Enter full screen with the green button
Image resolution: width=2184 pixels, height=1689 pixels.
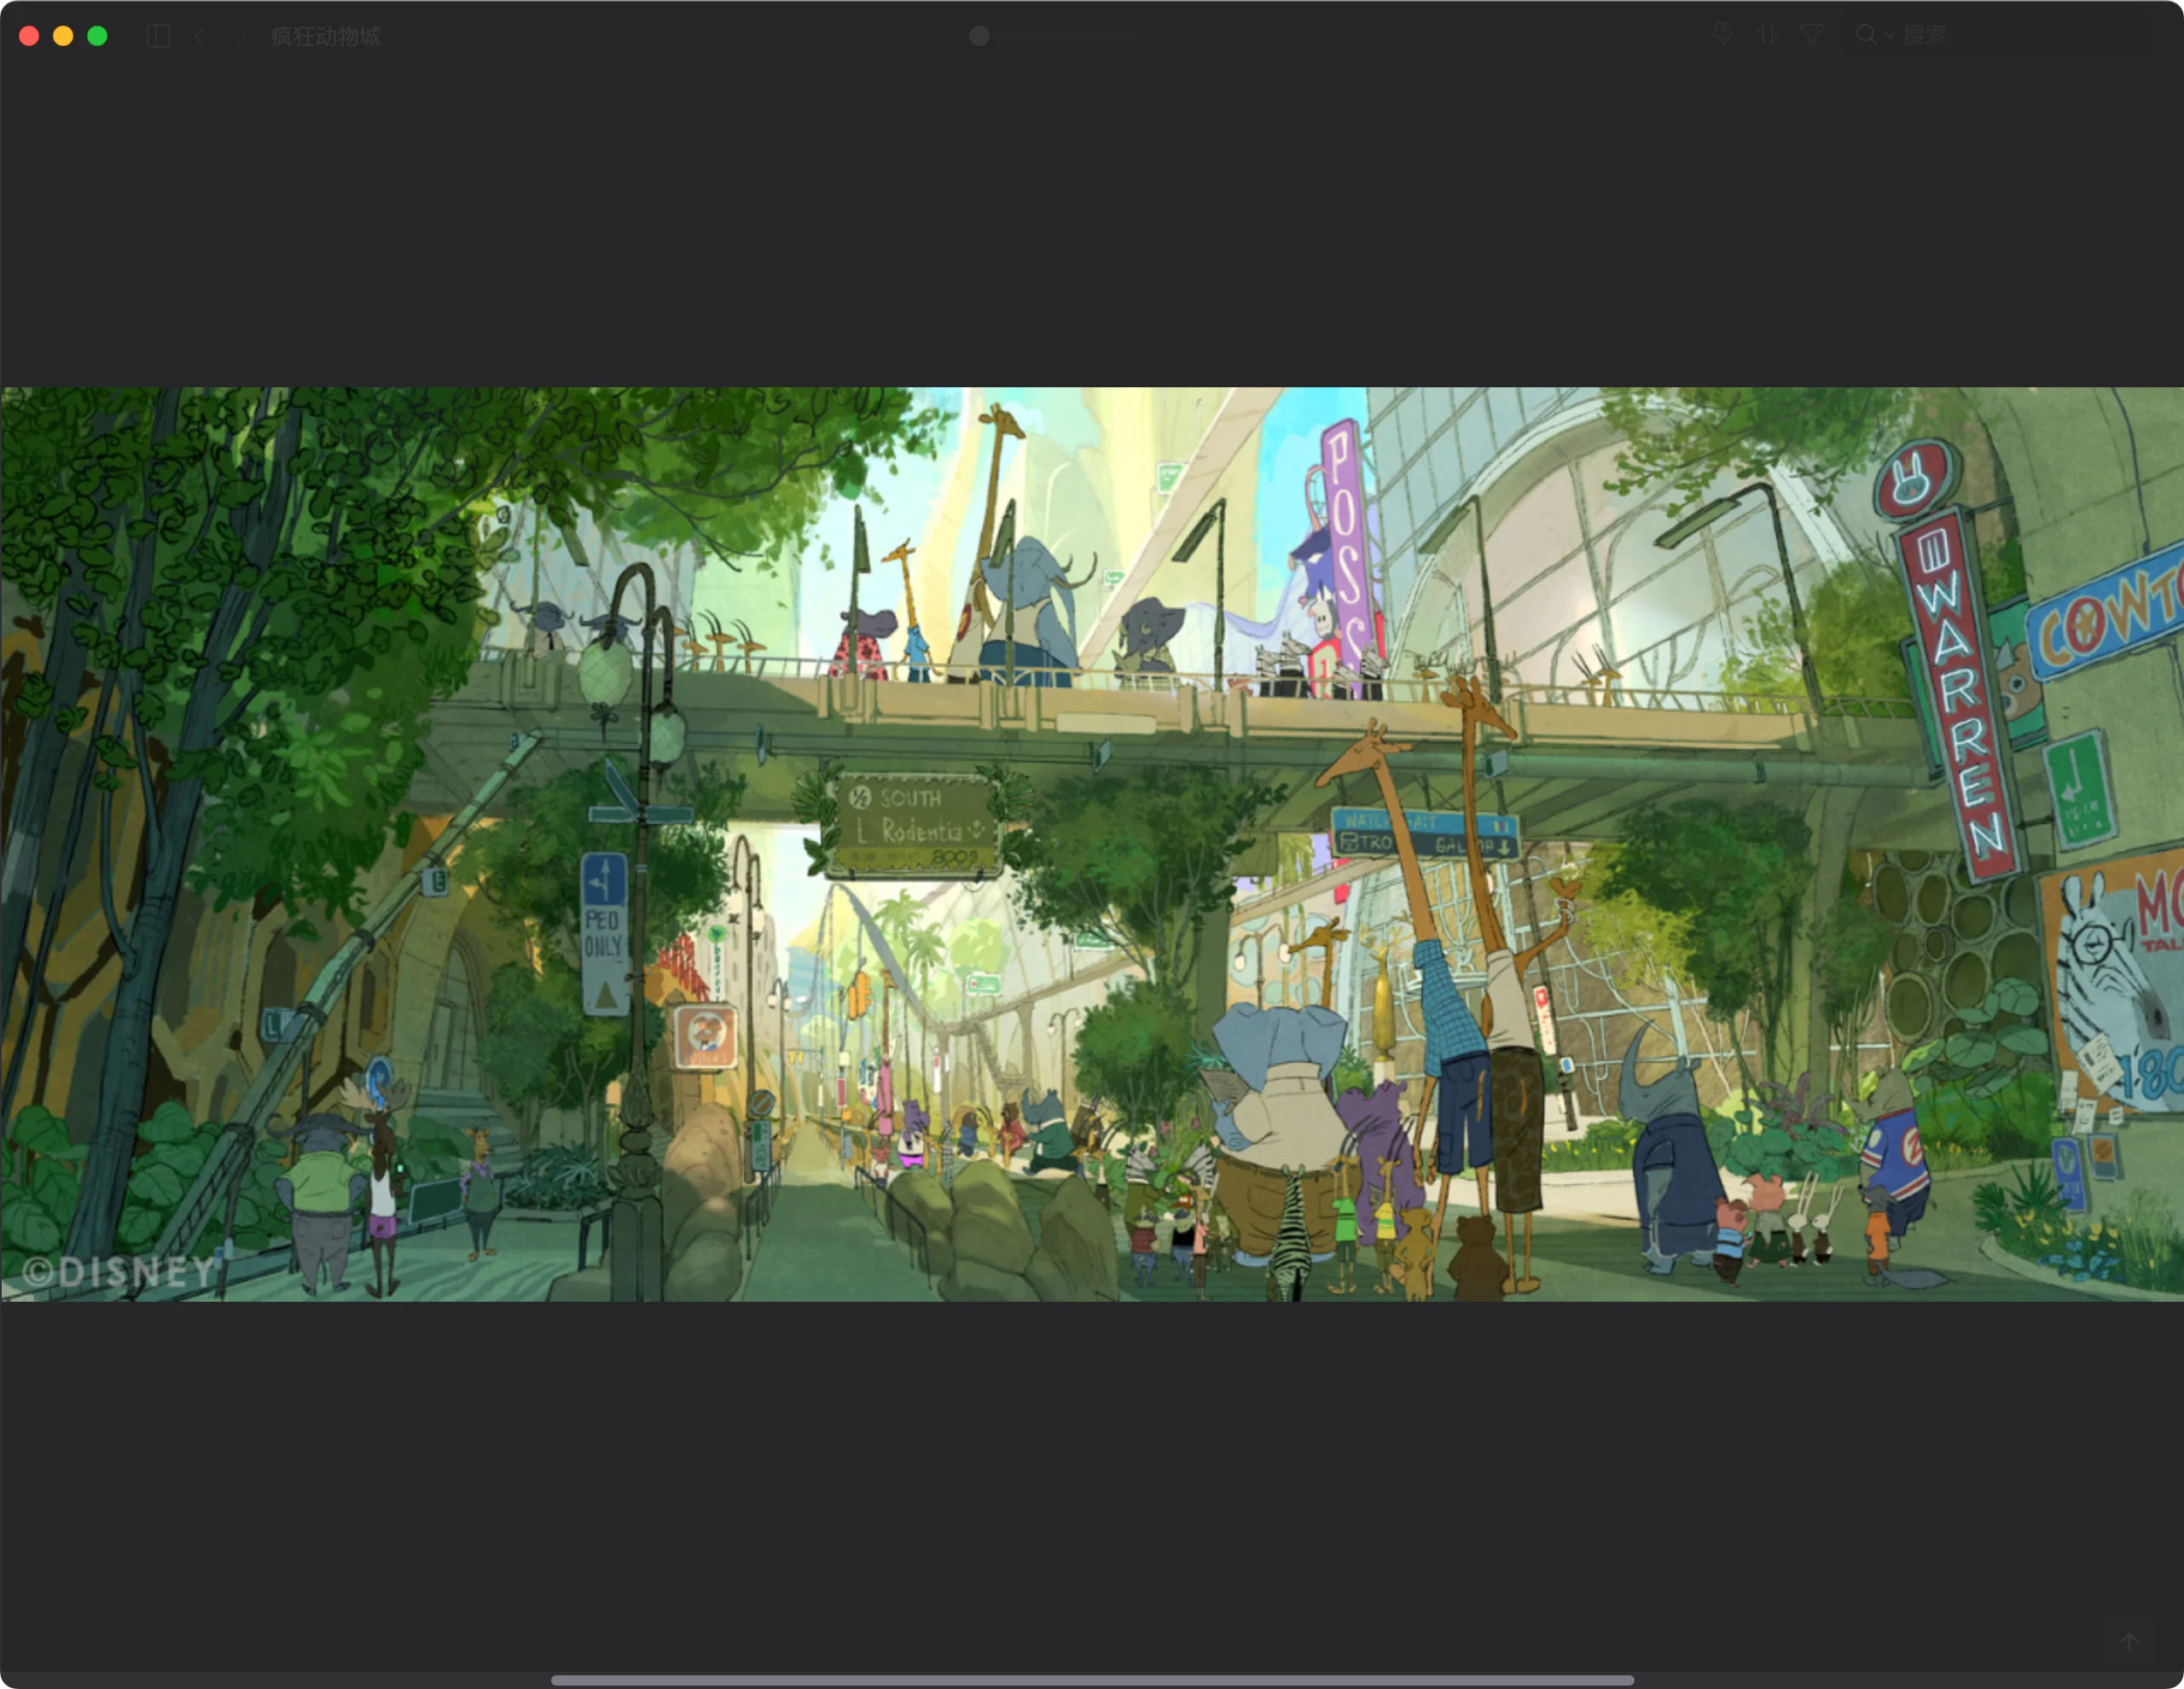click(97, 36)
